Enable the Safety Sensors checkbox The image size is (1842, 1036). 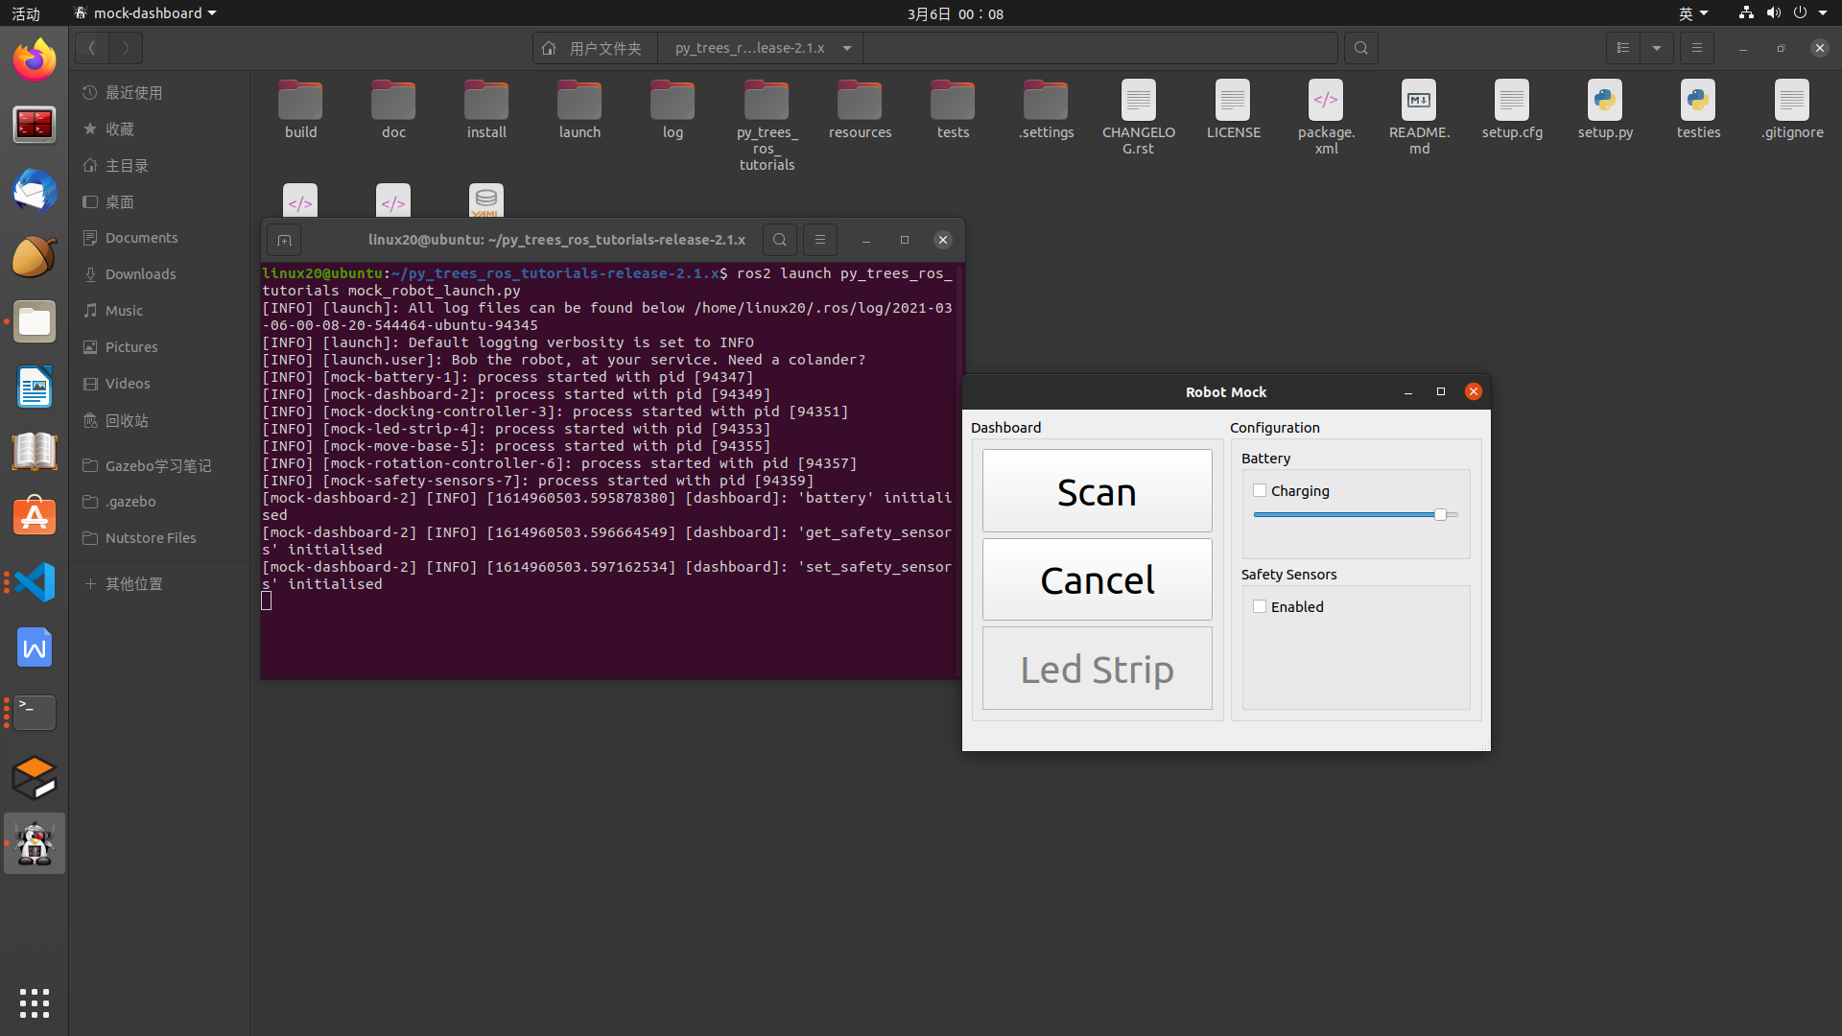pos(1260,607)
